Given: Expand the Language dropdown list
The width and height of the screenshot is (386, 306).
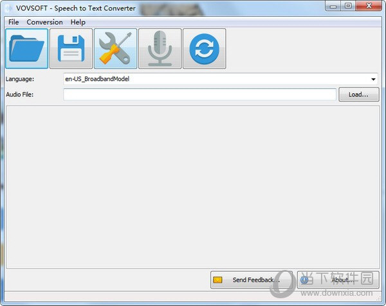Looking at the screenshot, I should pos(373,79).
